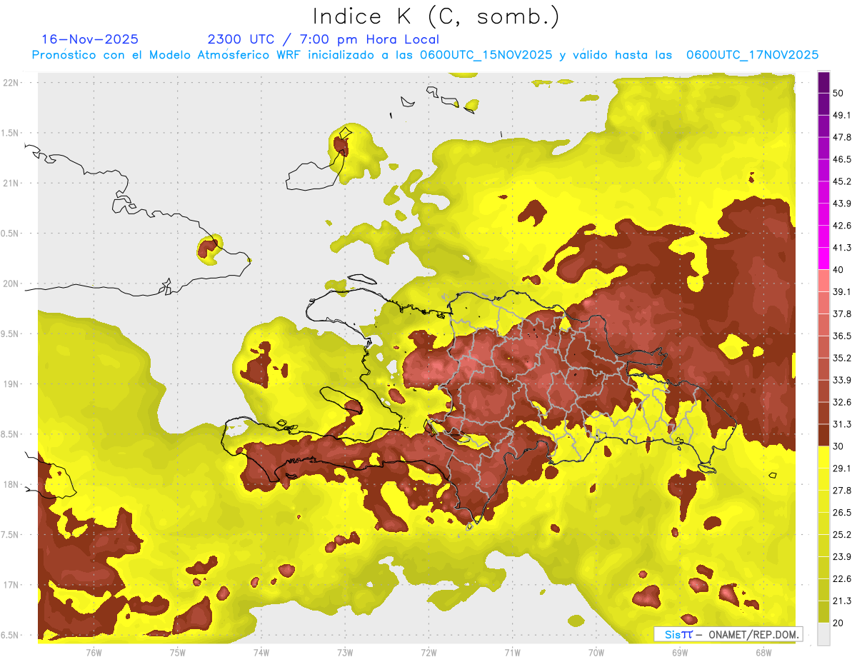Click the legend value '36.5'
Image resolution: width=857 pixels, height=662 pixels.
tap(842, 336)
